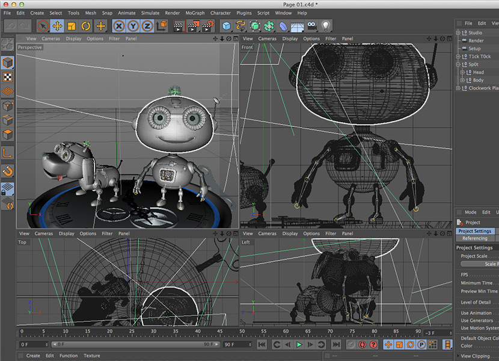Toggle parameter P keyframe recording
Screen dimensions: 499x361
[421, 344]
